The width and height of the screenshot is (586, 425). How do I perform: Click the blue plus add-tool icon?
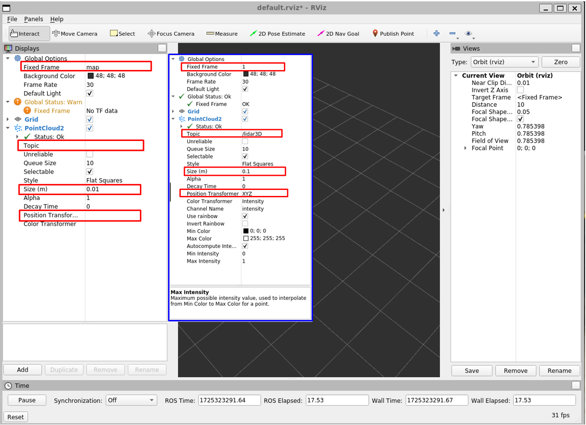[437, 33]
